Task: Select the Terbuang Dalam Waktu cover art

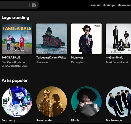Action: click(x=52, y=39)
